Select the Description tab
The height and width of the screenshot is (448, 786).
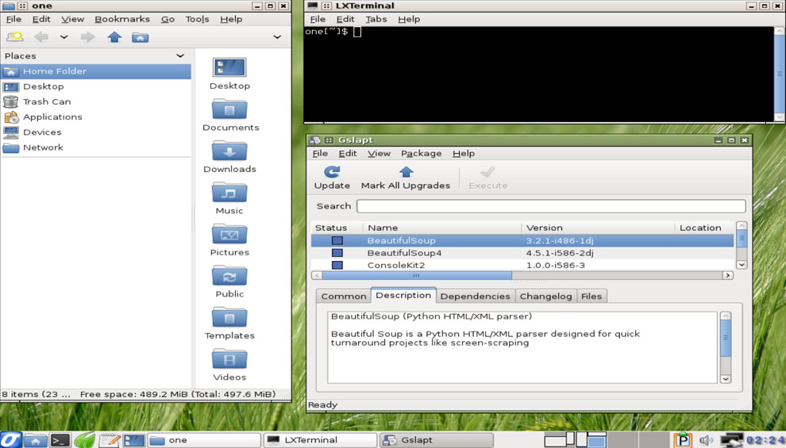[x=403, y=295]
